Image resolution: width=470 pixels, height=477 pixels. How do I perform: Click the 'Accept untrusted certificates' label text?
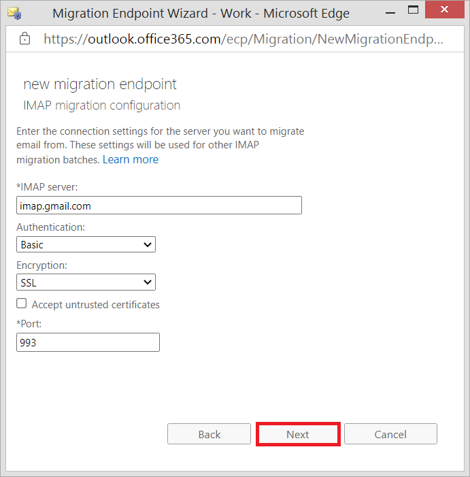point(95,305)
